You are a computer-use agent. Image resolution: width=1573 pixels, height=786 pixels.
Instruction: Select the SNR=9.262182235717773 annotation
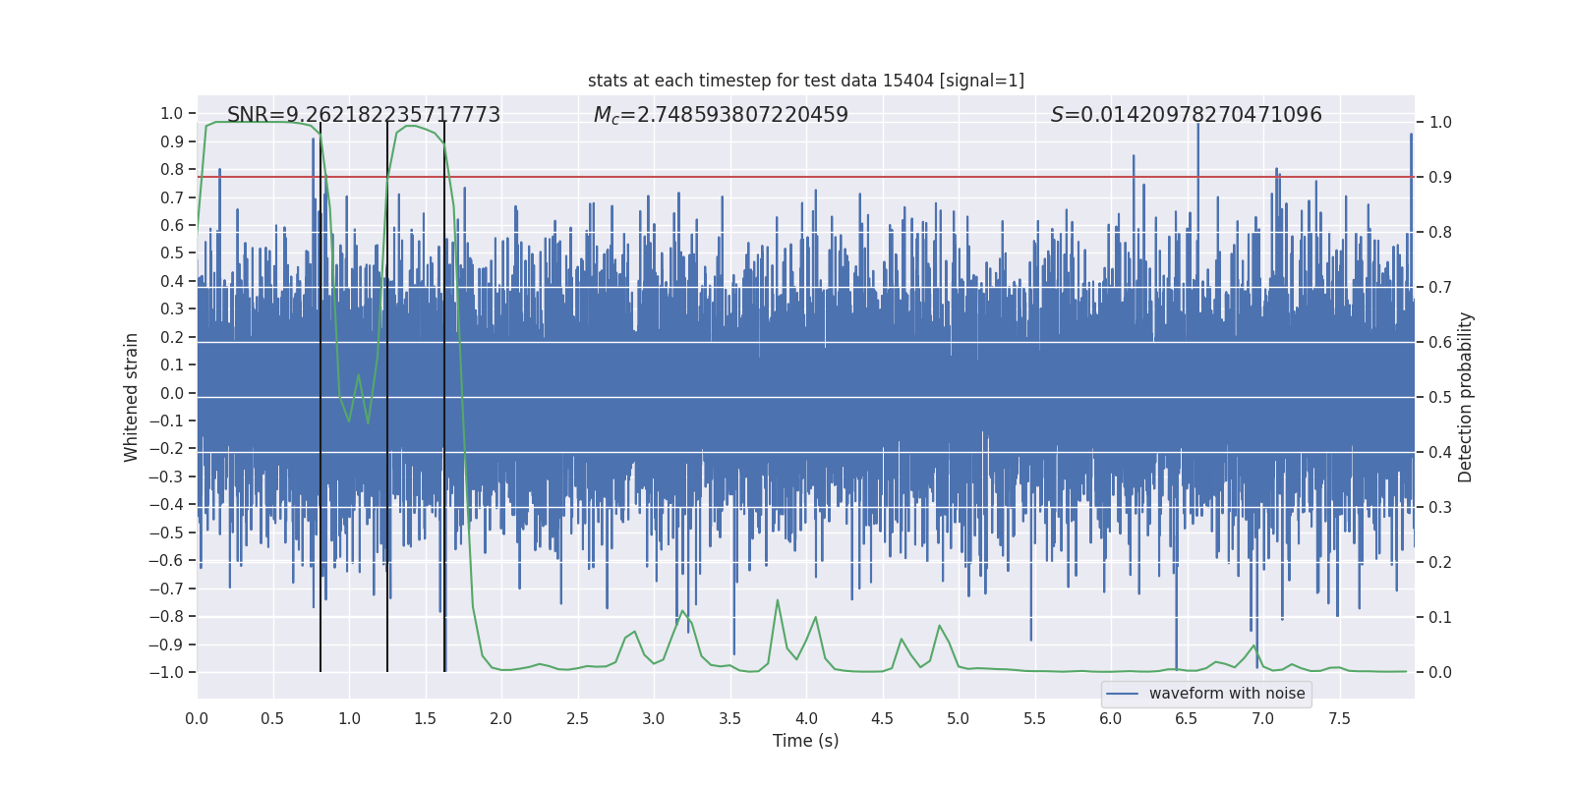[364, 115]
